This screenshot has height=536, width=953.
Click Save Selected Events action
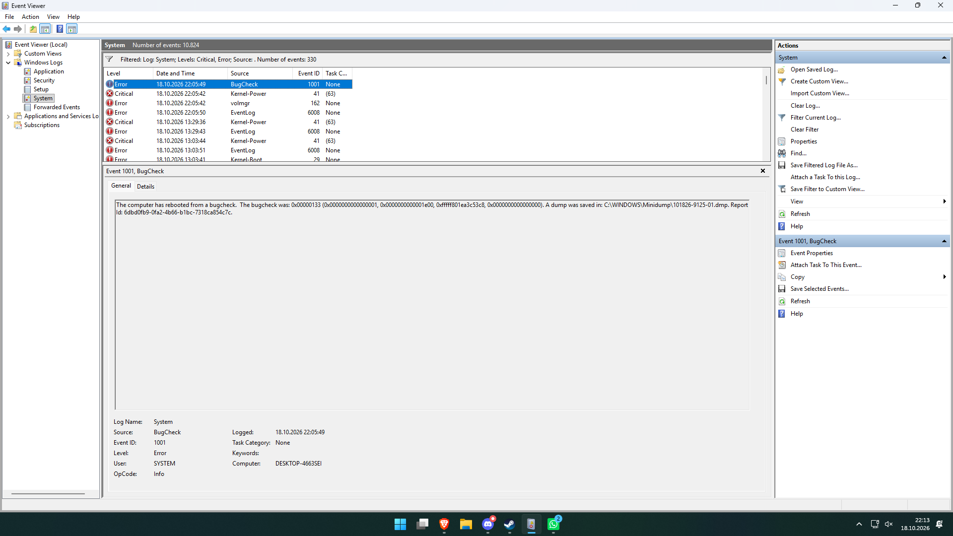coord(819,289)
